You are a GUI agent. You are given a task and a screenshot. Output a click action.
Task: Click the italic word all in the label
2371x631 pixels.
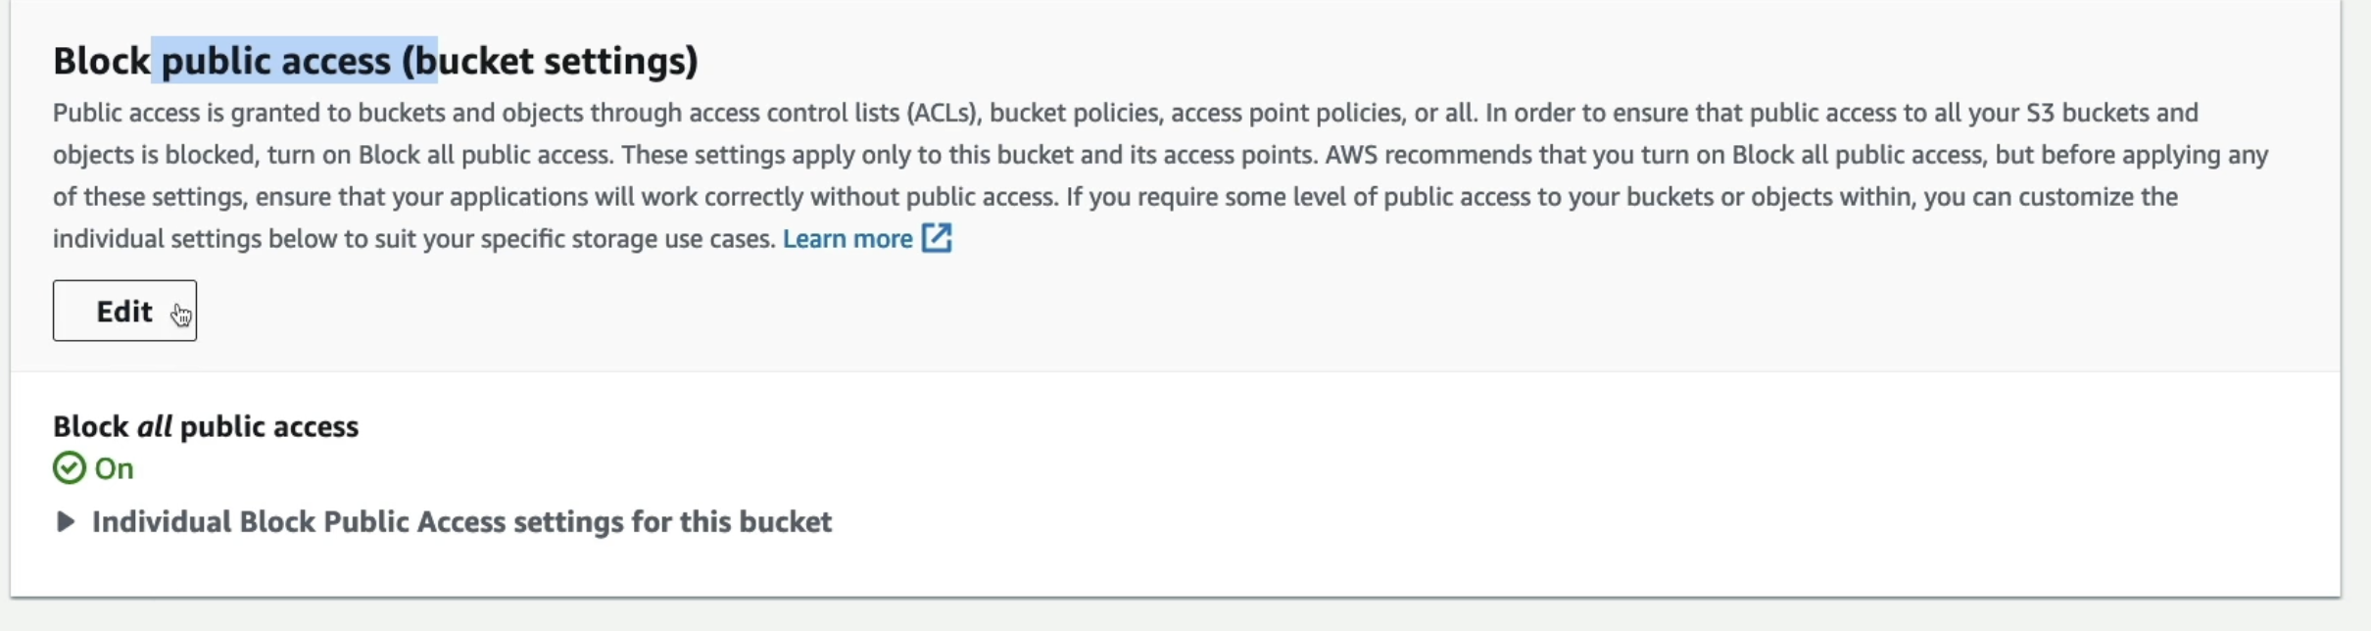pyautogui.click(x=155, y=426)
